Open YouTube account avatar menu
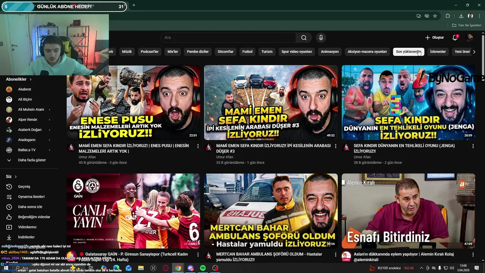Screen dimensions: 485x273 (x=470, y=38)
